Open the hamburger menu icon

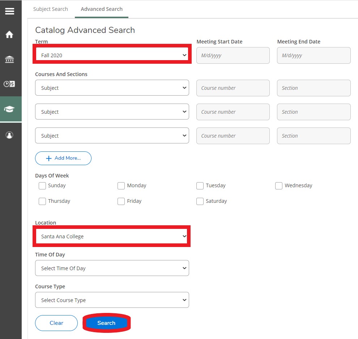[10, 11]
